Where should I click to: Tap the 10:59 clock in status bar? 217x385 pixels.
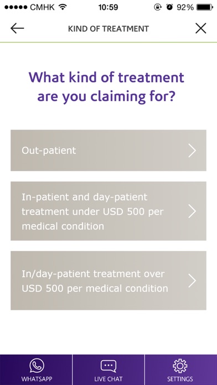[x=108, y=7]
